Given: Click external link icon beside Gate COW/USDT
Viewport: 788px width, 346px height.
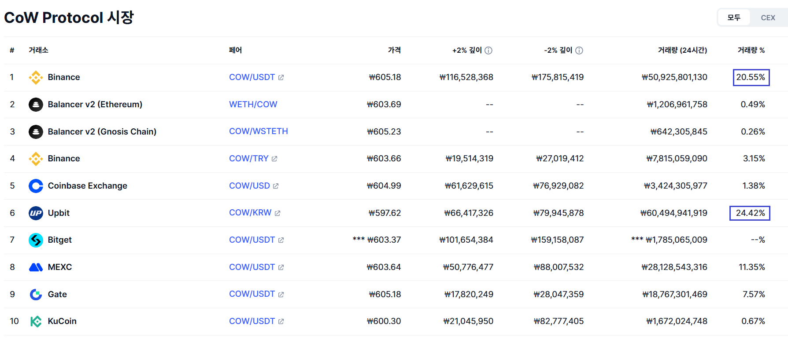Looking at the screenshot, I should (281, 295).
